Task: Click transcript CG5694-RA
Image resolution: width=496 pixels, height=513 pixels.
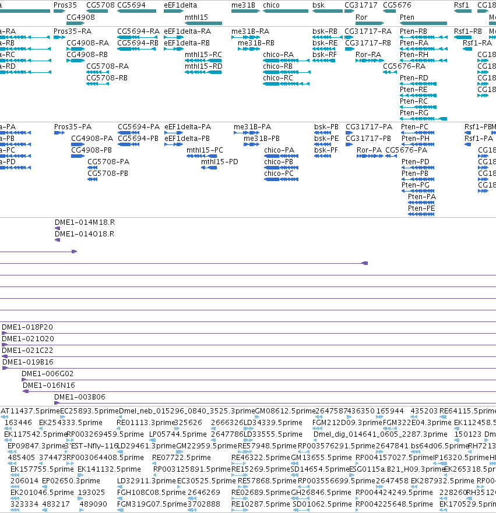Action: point(136,37)
